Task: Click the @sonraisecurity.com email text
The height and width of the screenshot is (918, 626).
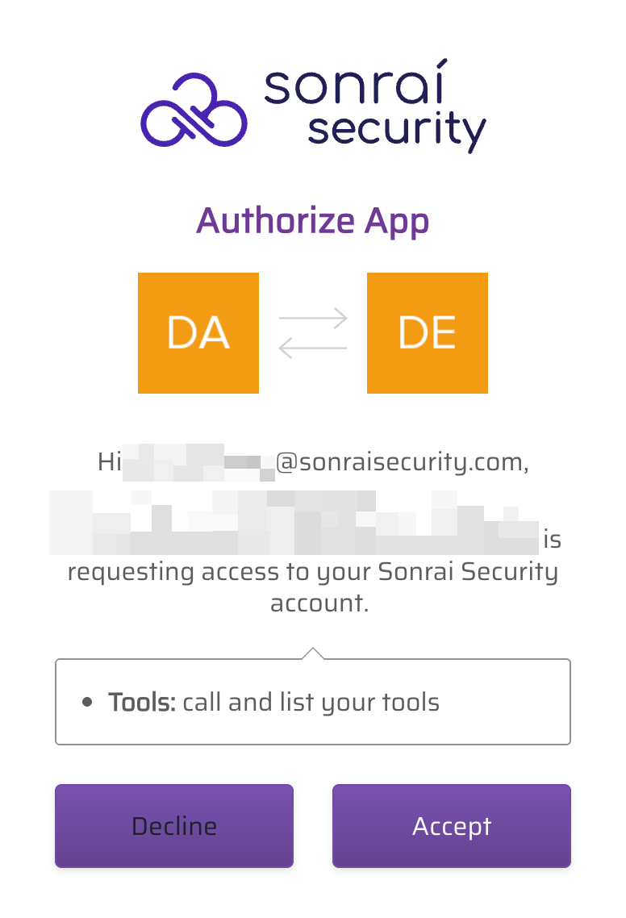Action: coord(402,462)
